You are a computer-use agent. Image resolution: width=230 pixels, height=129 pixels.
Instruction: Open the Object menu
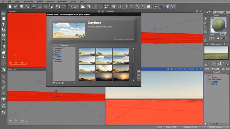(x=18, y=1)
